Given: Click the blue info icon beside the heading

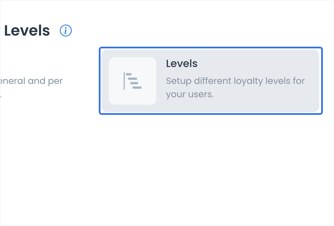Looking at the screenshot, I should [66, 31].
